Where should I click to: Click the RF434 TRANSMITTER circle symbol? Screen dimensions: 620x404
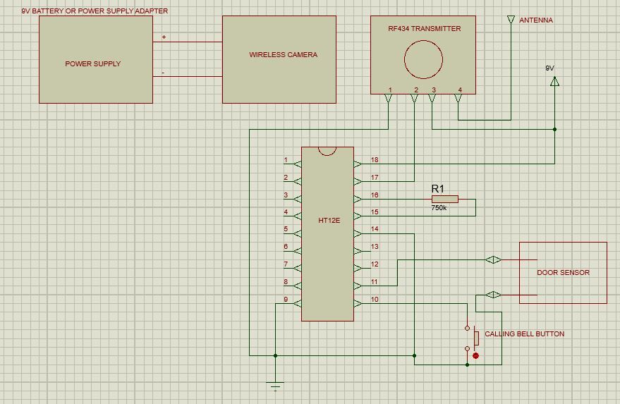pos(423,60)
